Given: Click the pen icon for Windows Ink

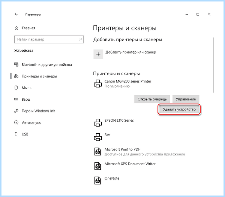Looking at the screenshot, I should point(16,111).
